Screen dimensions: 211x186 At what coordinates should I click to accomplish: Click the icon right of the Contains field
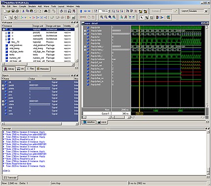[175, 11]
